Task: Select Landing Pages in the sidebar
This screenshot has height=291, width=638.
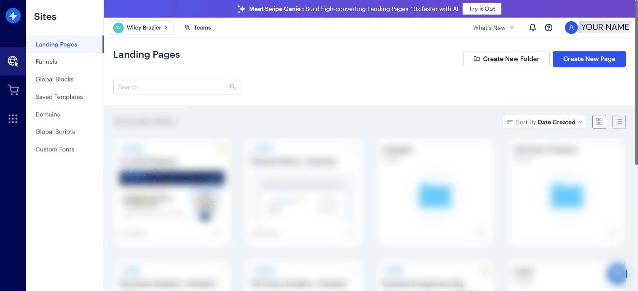Action: pos(65,44)
